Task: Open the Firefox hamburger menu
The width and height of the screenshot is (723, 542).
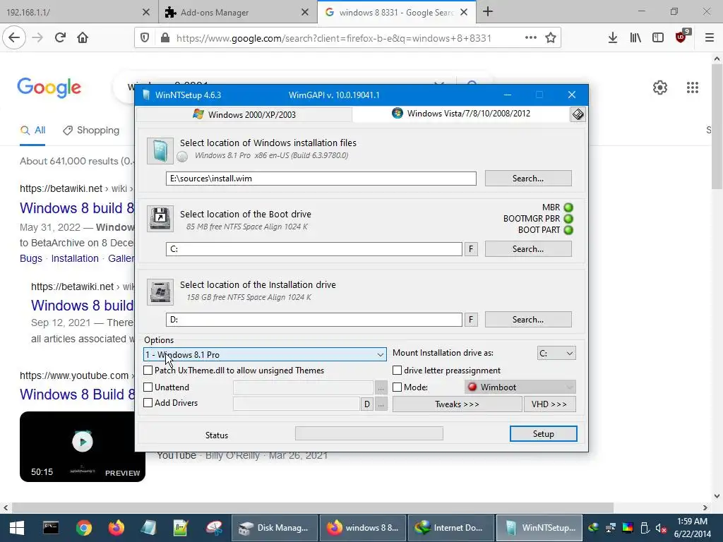Action: [x=709, y=38]
